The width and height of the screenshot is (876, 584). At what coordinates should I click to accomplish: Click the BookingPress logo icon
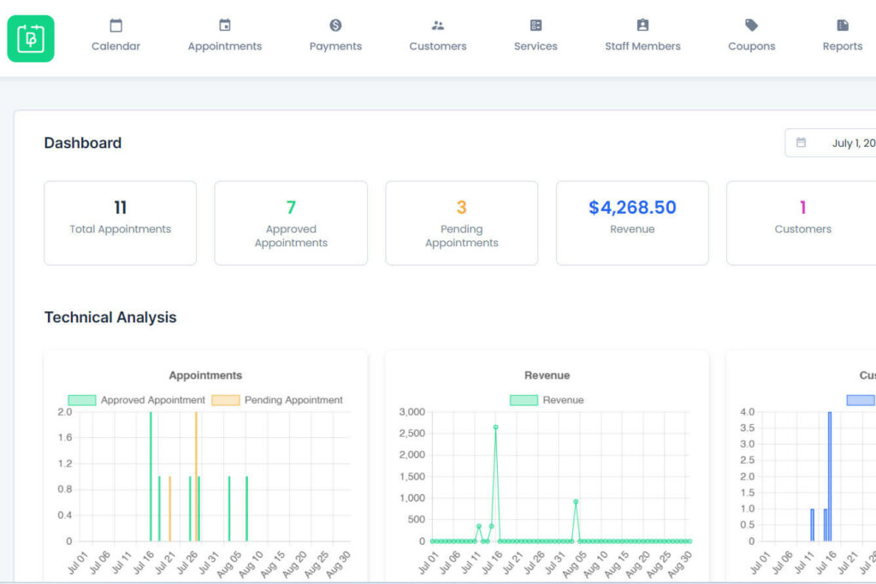(31, 38)
